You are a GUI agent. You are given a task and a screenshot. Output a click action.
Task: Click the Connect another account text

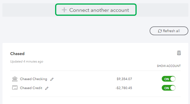pyautogui.click(x=99, y=10)
